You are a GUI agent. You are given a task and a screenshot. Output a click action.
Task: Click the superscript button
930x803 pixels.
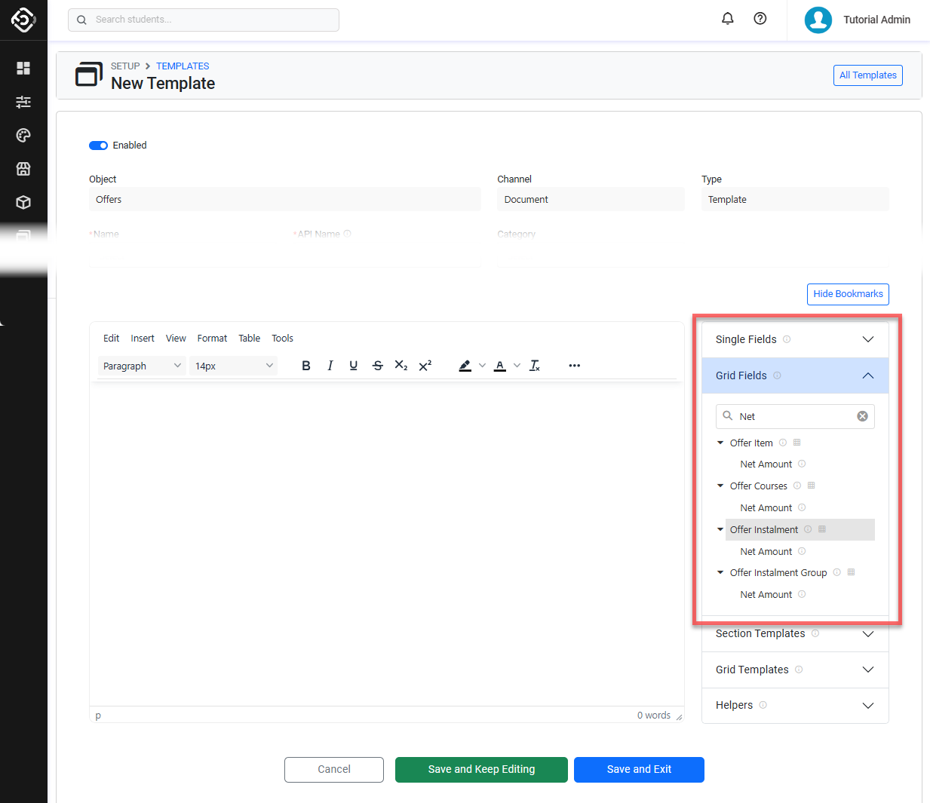pos(425,366)
